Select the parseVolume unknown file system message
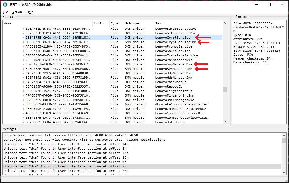289x183 pixels. pyautogui.click(x=71, y=135)
